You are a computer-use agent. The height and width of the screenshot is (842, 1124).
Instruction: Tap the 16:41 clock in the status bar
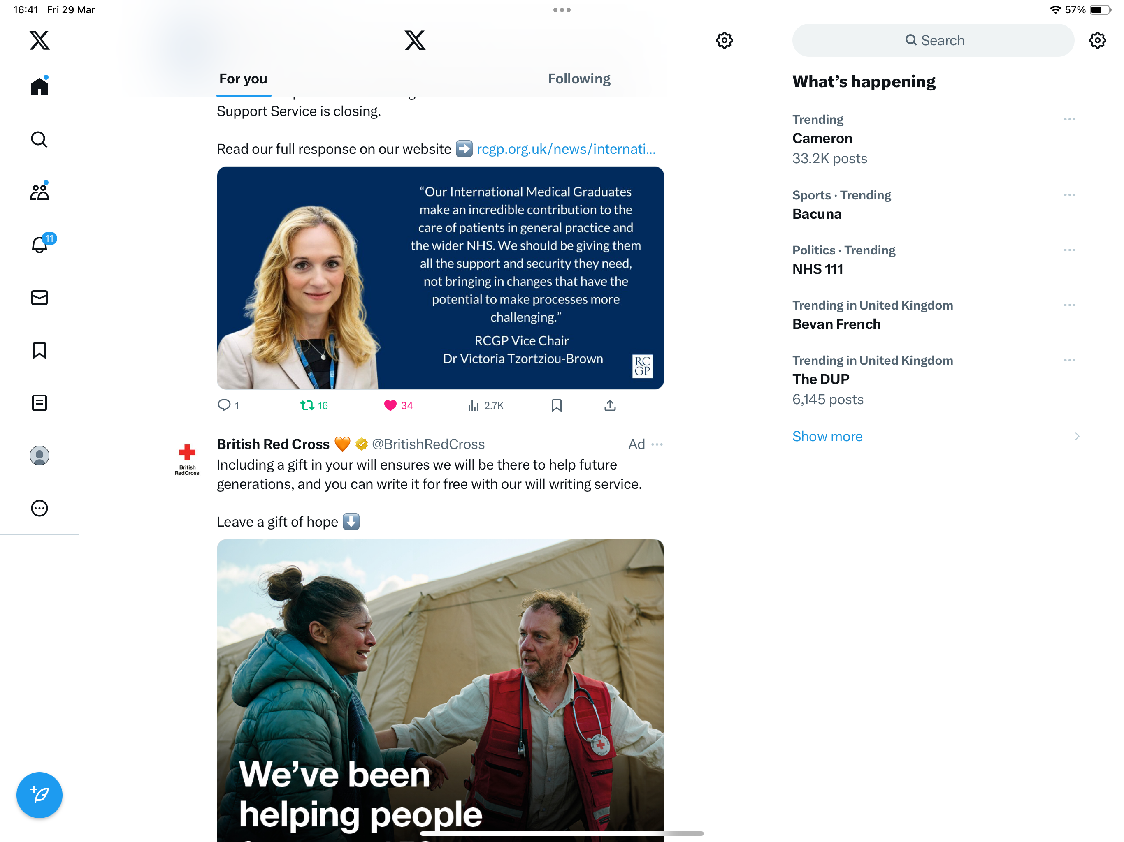point(26,9)
